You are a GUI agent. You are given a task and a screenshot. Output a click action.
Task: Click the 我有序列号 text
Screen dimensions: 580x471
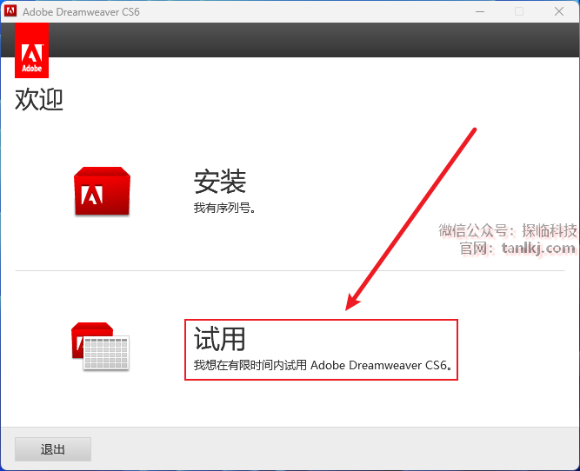pyautogui.click(x=224, y=209)
